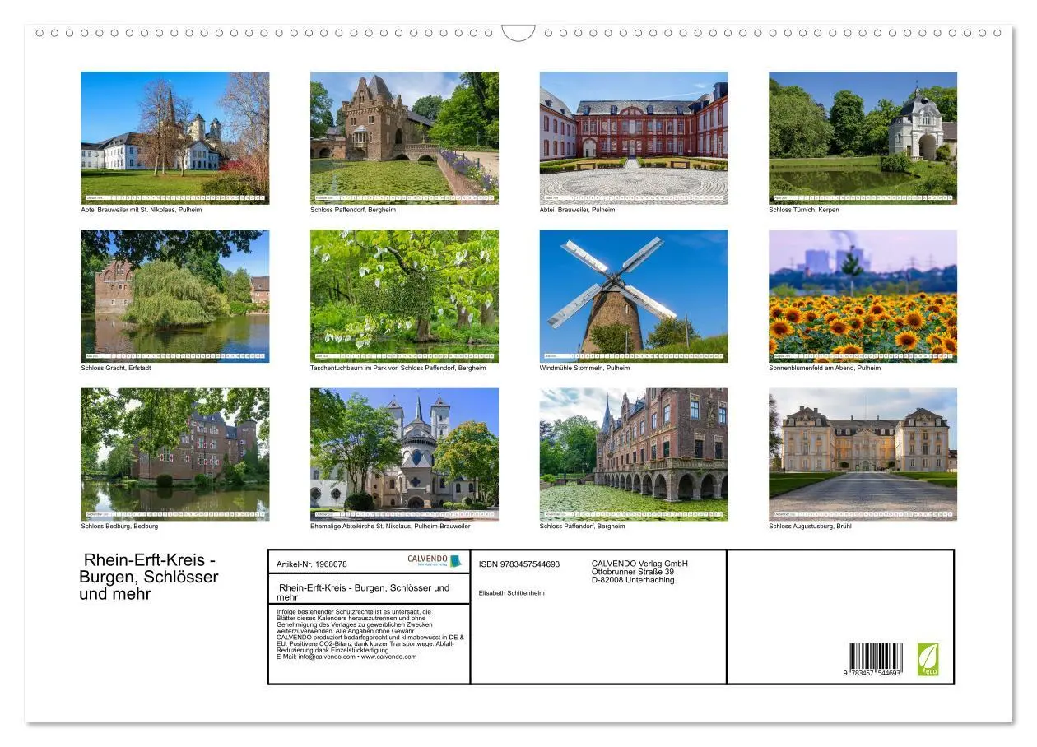Select the Schloss Augustusburg, Brühl photo
The image size is (1037, 747).
[863, 454]
